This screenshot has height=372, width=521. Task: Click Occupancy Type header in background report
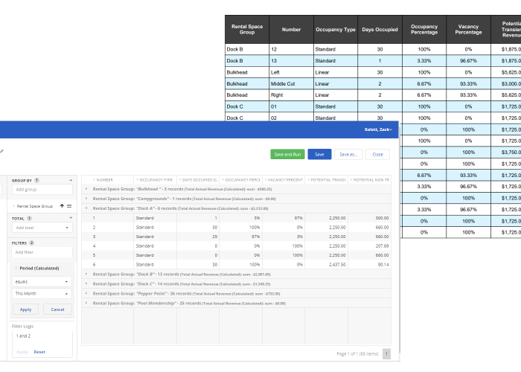(336, 29)
